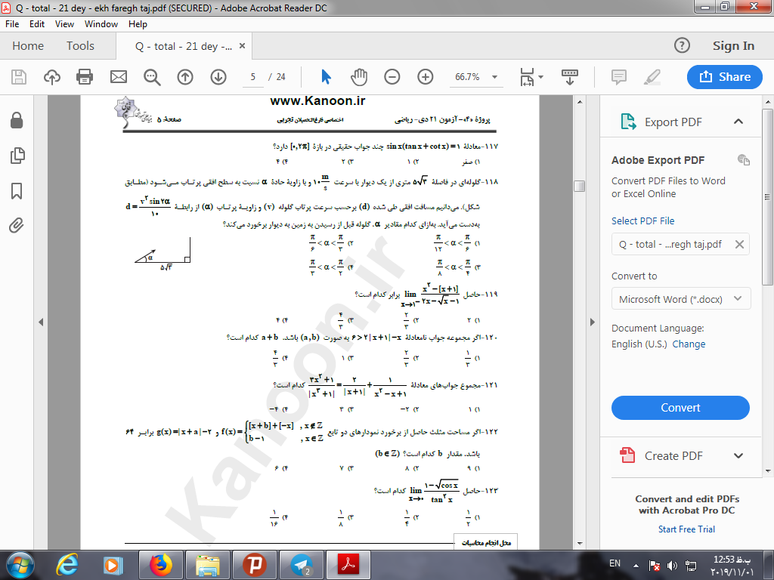This screenshot has width=774, height=580.
Task: Click the zoom out minus icon
Action: pyautogui.click(x=392, y=77)
